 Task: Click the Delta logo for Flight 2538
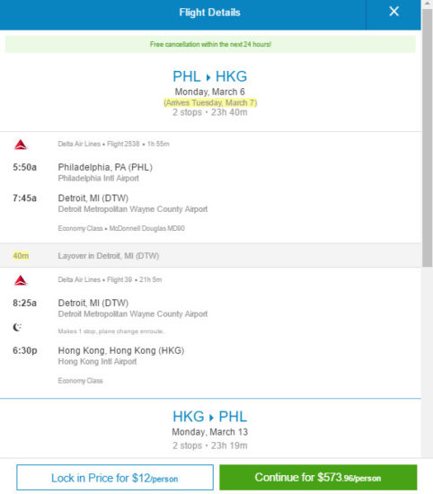tap(21, 145)
